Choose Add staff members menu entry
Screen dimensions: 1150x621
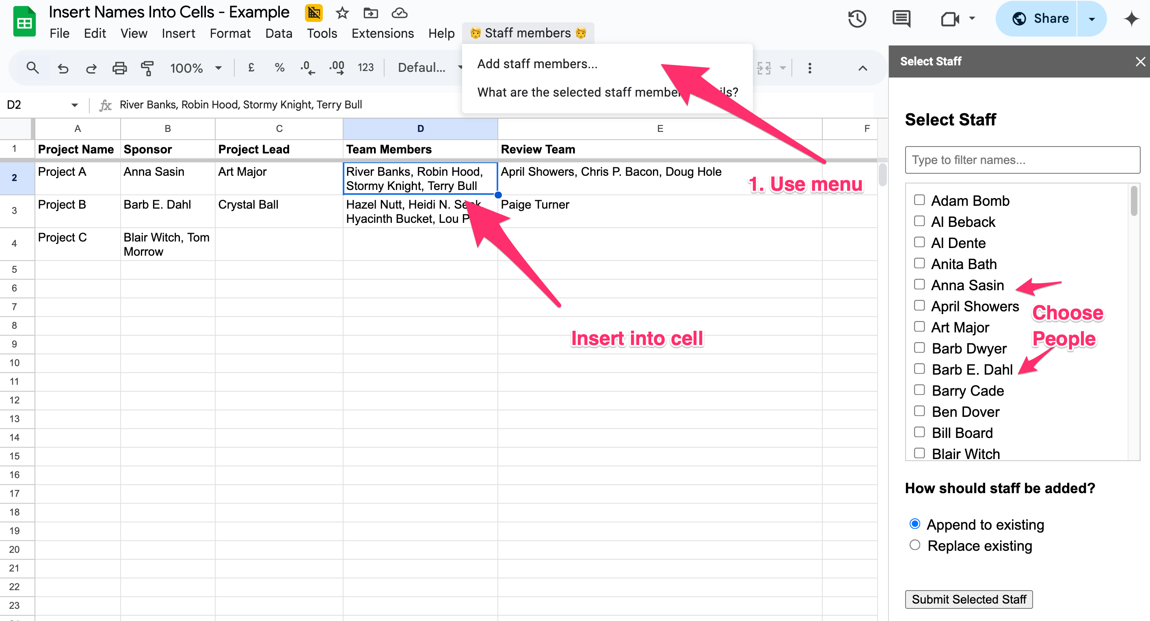tap(537, 64)
